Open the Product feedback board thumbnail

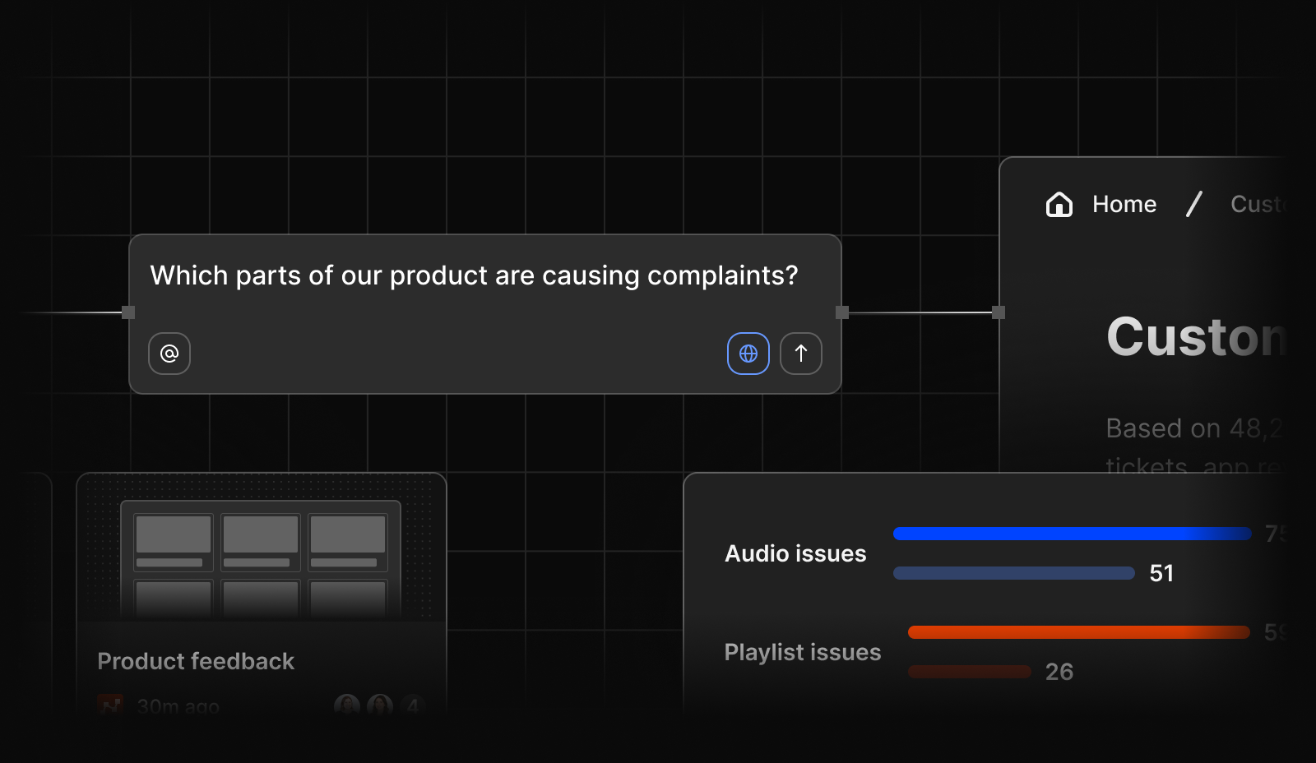261,559
